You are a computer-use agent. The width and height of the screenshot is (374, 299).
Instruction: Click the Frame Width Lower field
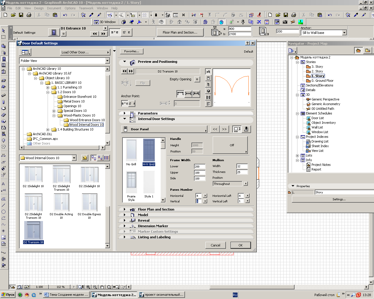pyautogui.click(x=200, y=166)
